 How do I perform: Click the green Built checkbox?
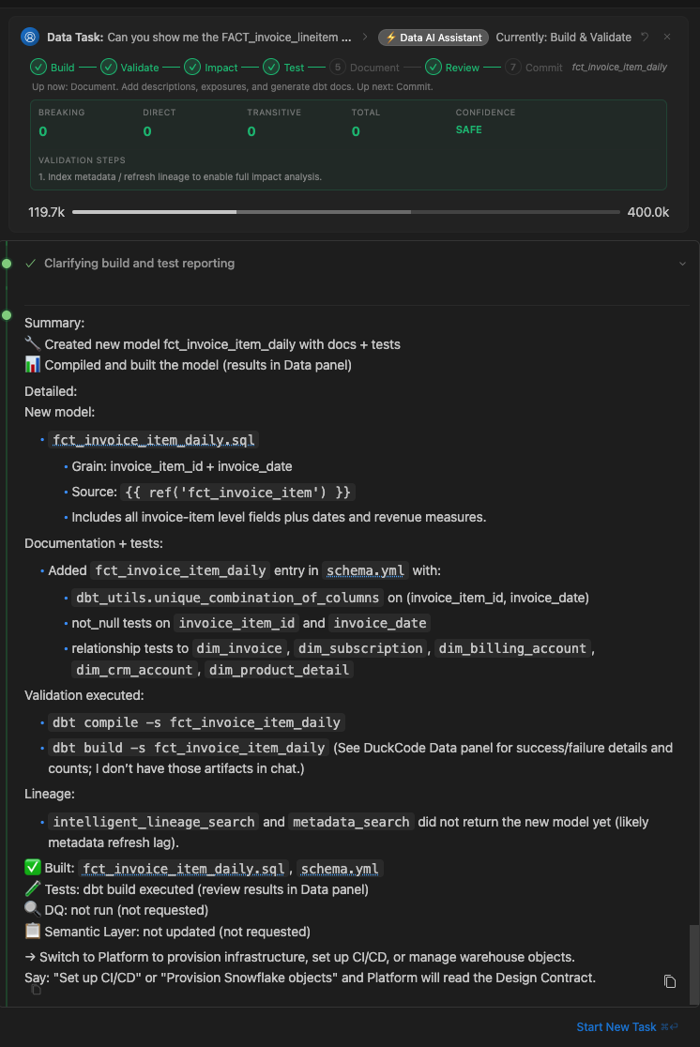click(30, 868)
